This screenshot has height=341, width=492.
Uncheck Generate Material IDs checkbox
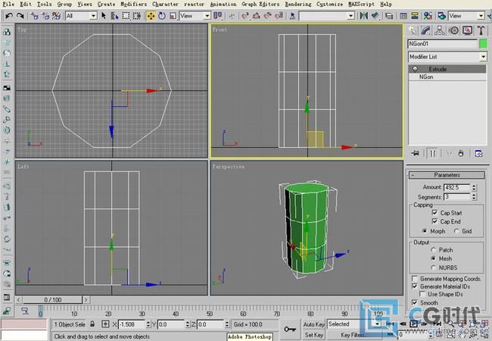point(415,286)
